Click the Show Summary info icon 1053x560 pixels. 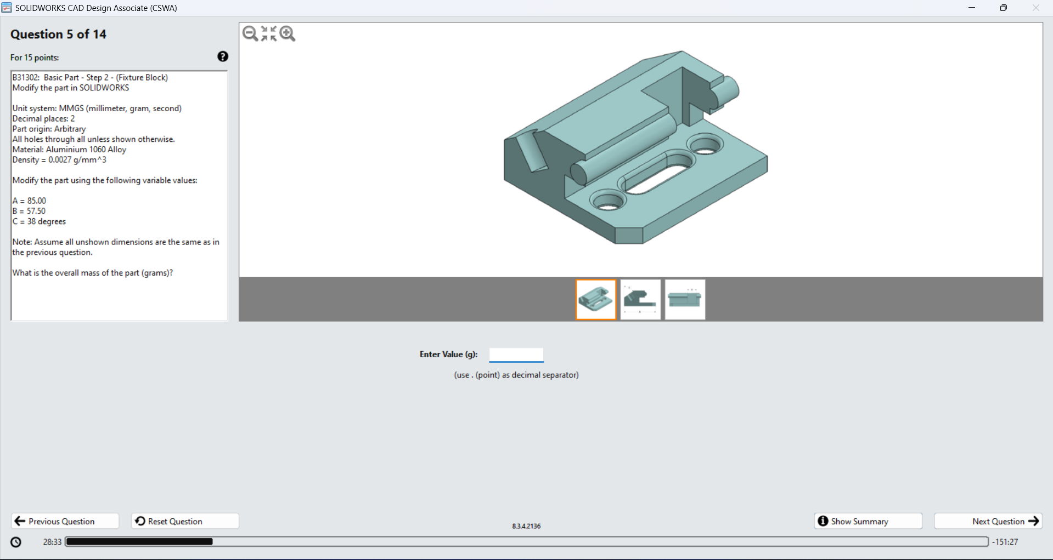tap(823, 521)
